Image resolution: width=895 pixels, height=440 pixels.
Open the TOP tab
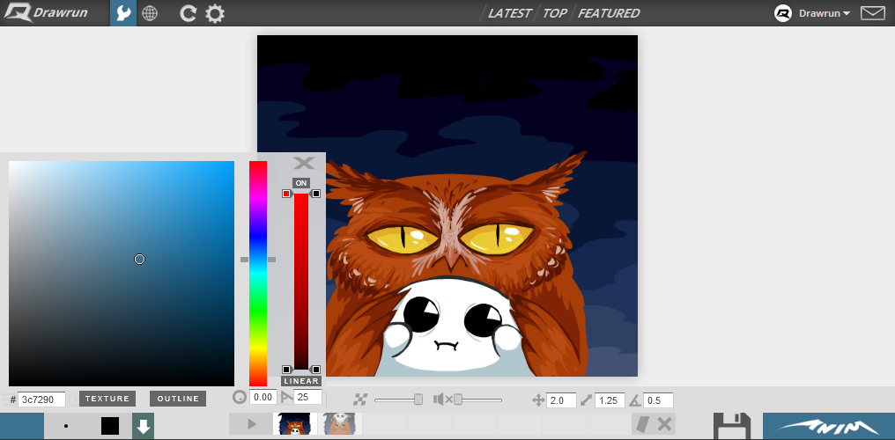554,13
